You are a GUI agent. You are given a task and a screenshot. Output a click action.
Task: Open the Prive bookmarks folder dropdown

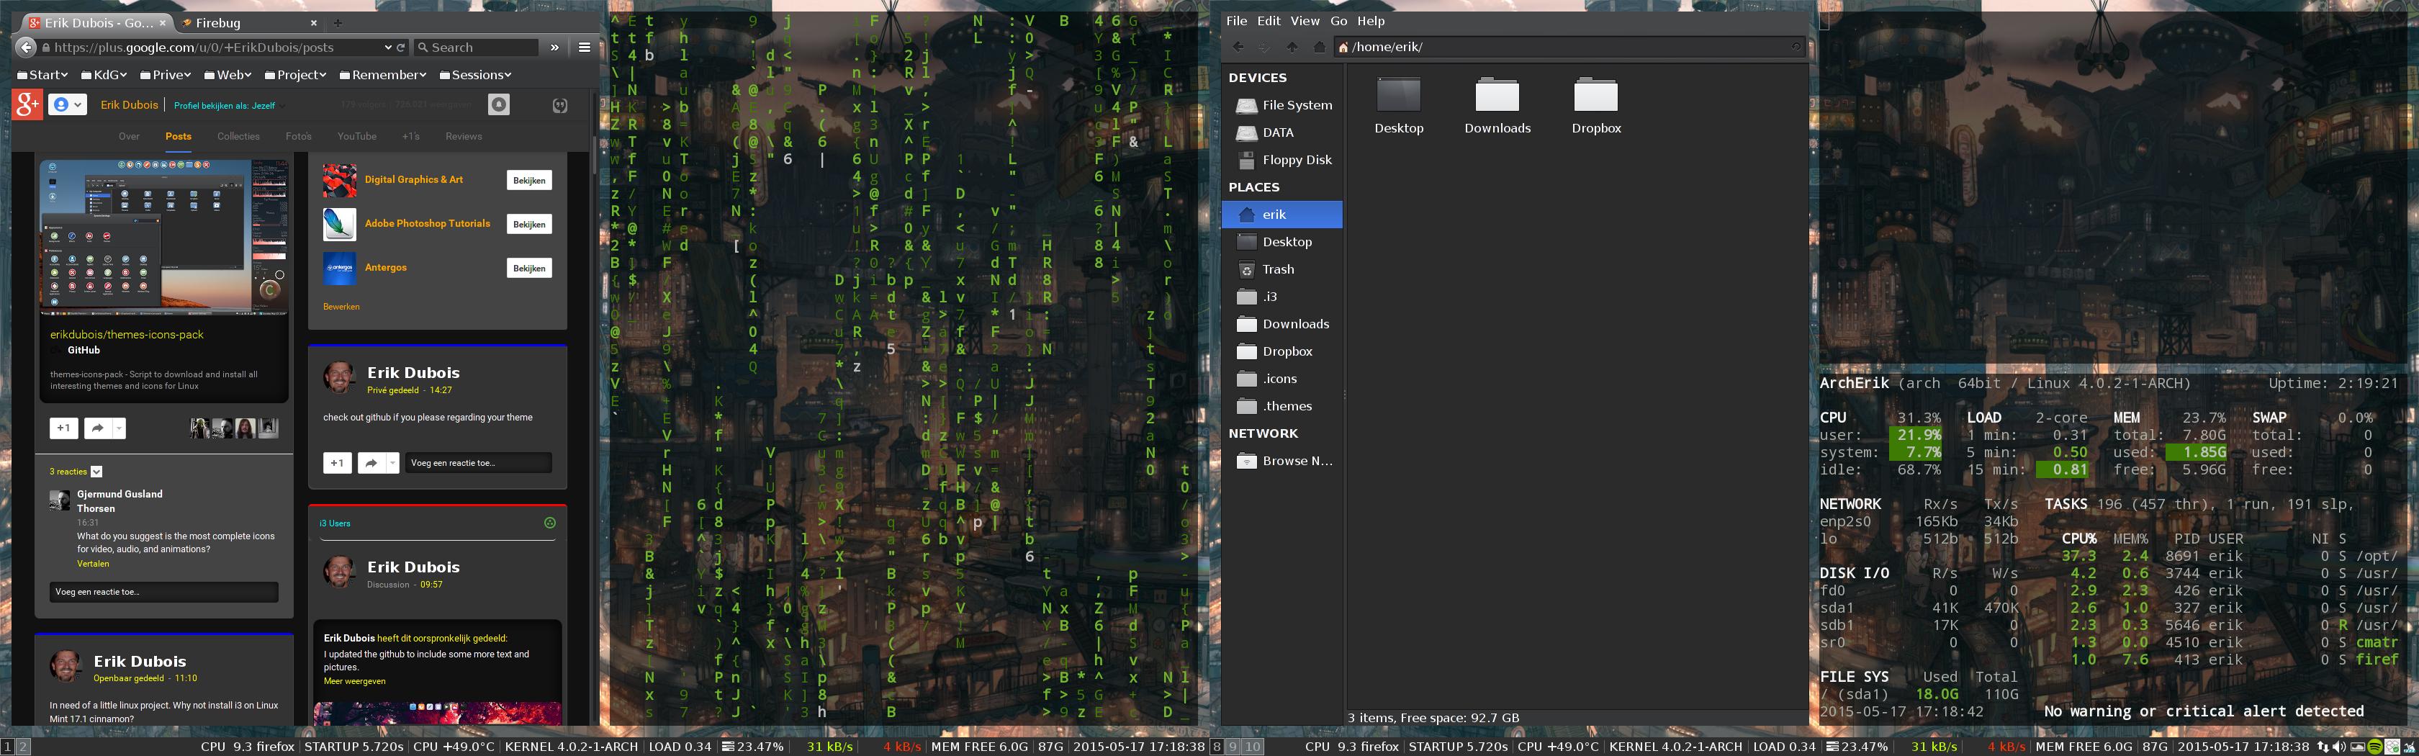pos(166,75)
